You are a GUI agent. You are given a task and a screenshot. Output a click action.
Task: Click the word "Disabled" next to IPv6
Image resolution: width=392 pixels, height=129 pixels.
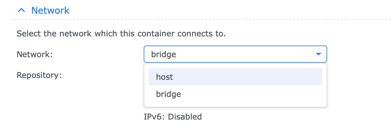185,116
